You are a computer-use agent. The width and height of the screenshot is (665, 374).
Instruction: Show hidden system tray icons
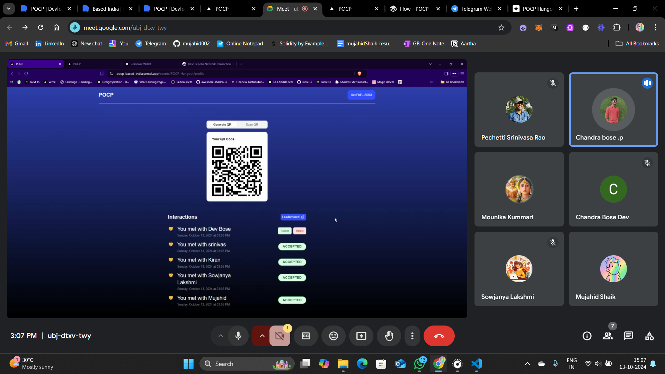(x=527, y=364)
